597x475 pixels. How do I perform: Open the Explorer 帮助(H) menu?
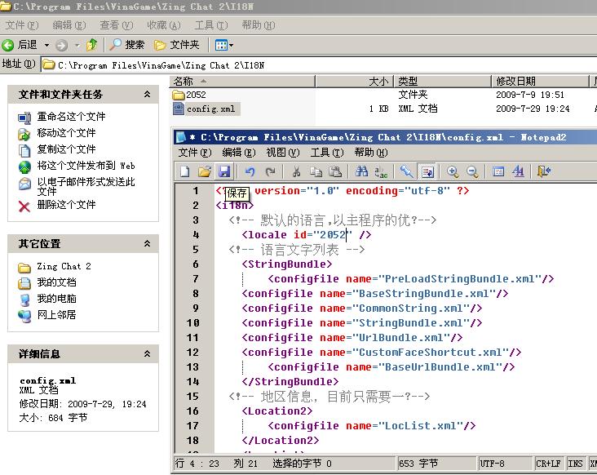point(259,25)
